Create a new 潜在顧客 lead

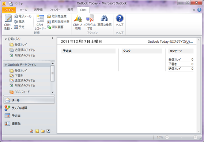coord(55,27)
